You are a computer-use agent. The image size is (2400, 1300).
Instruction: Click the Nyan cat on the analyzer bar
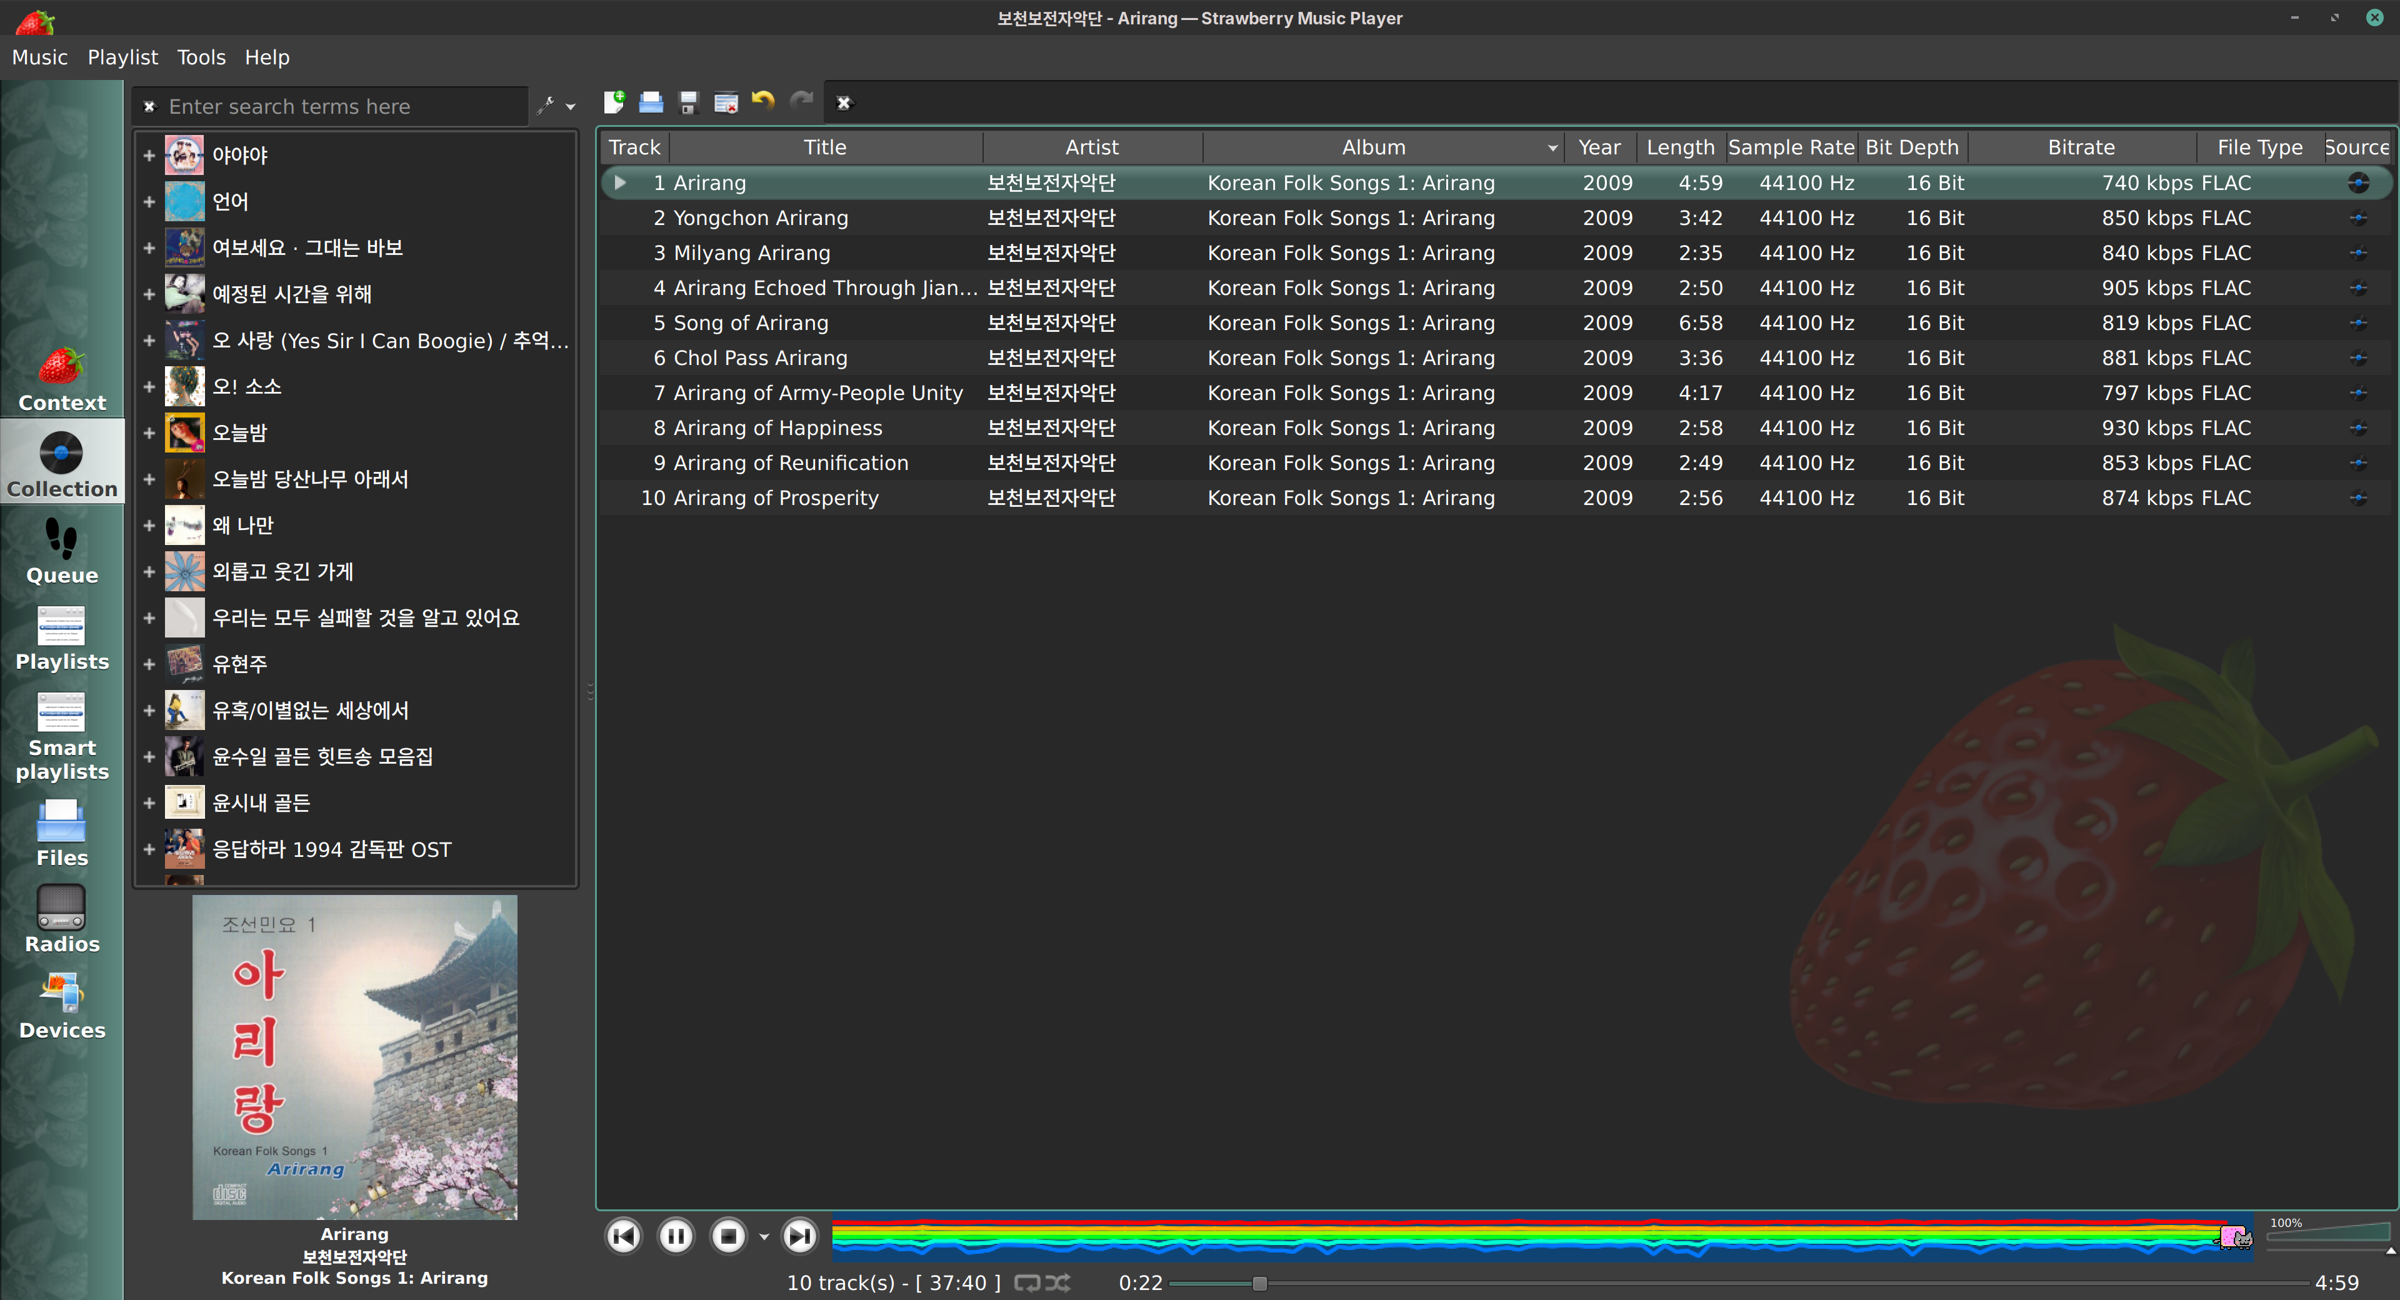2235,1237
